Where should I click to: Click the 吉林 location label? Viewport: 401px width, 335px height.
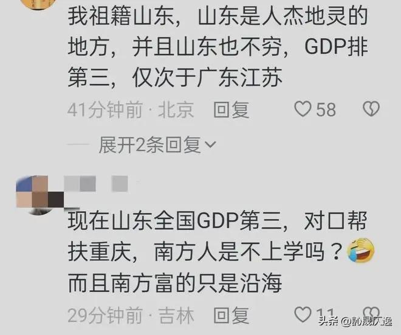[x=176, y=315]
